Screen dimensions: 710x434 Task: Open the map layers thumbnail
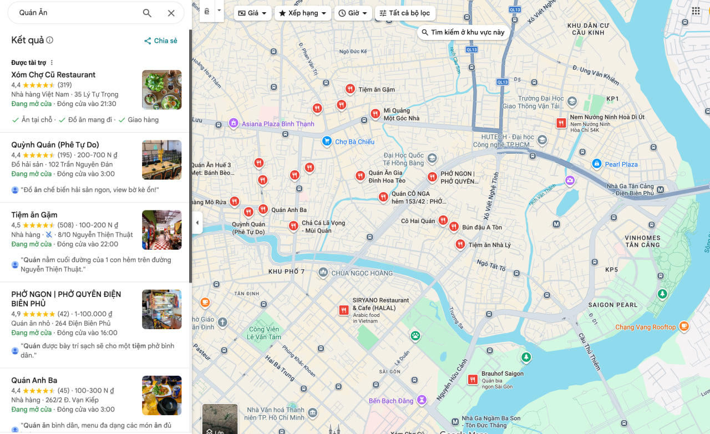pyautogui.click(x=220, y=419)
